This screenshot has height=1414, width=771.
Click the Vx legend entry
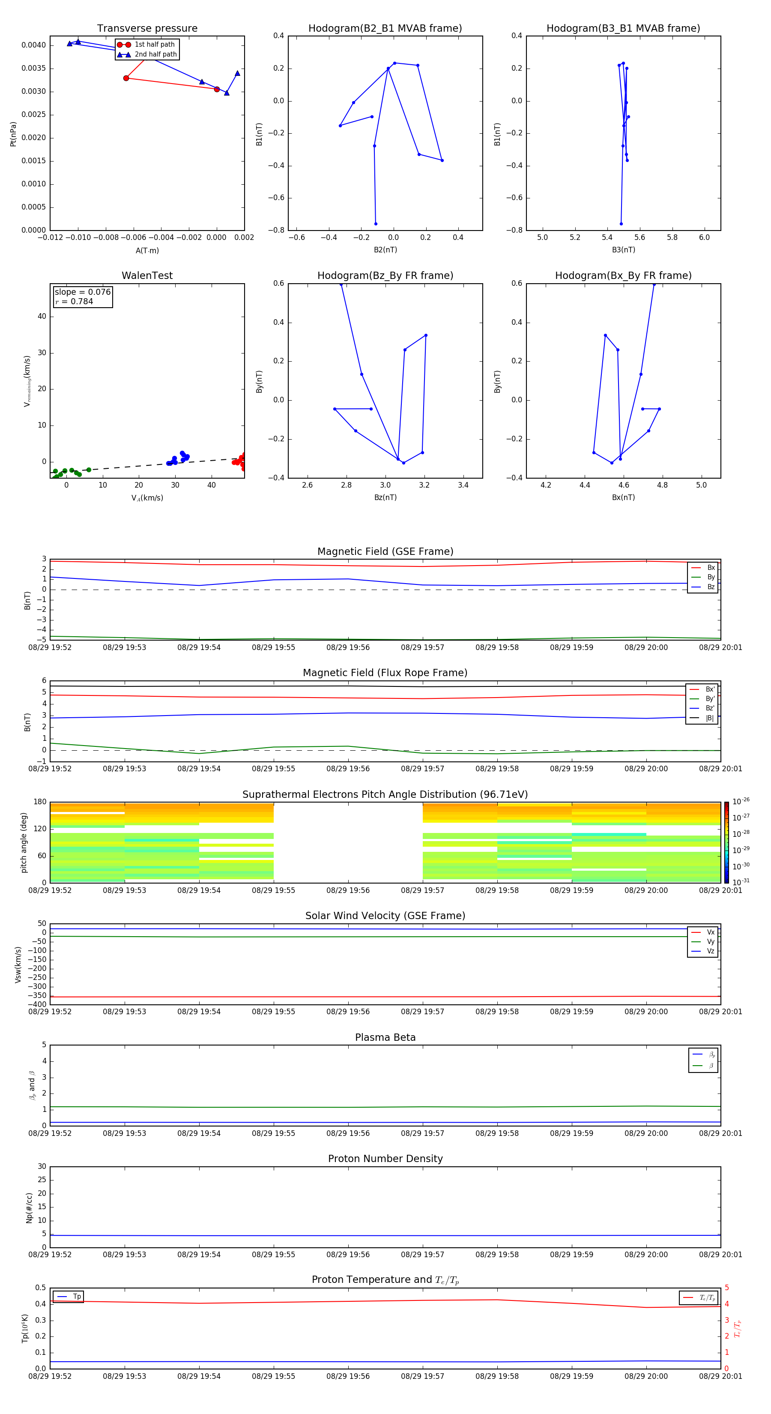click(x=703, y=932)
